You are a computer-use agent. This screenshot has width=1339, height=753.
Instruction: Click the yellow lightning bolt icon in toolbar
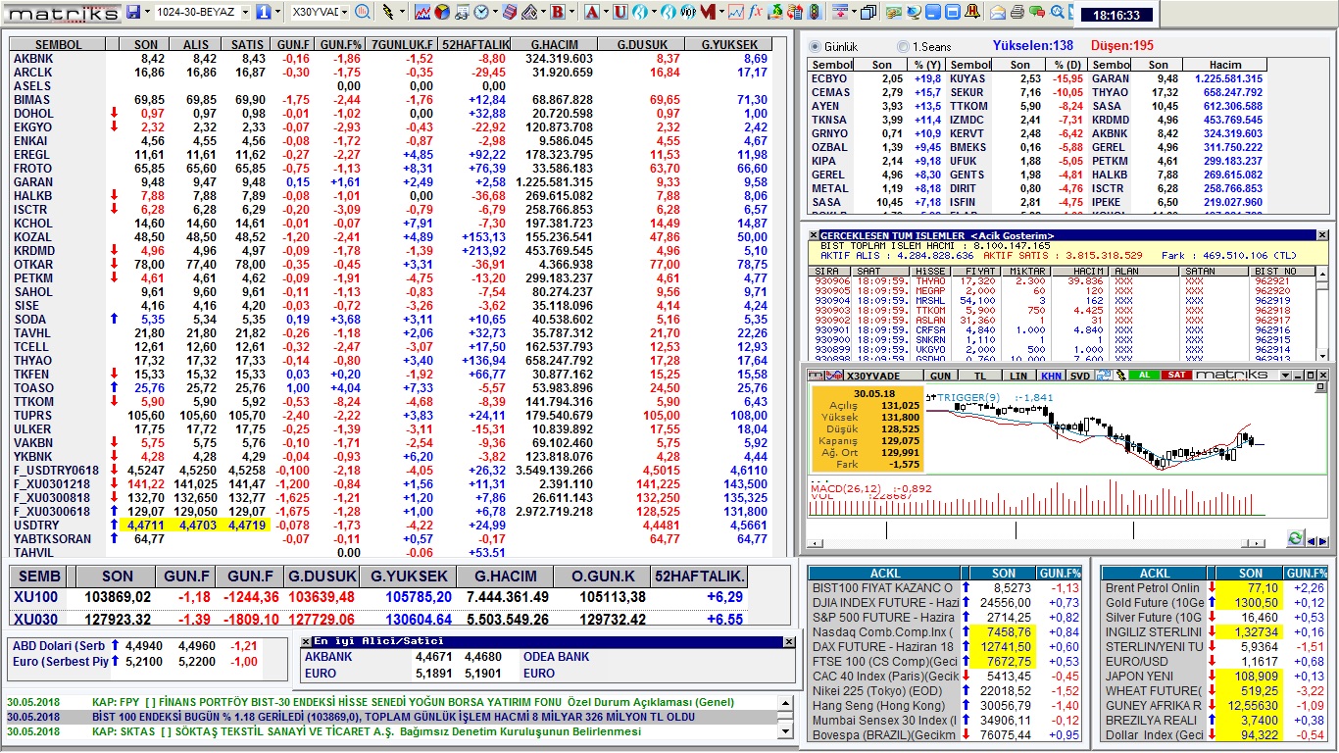pyautogui.click(x=388, y=12)
